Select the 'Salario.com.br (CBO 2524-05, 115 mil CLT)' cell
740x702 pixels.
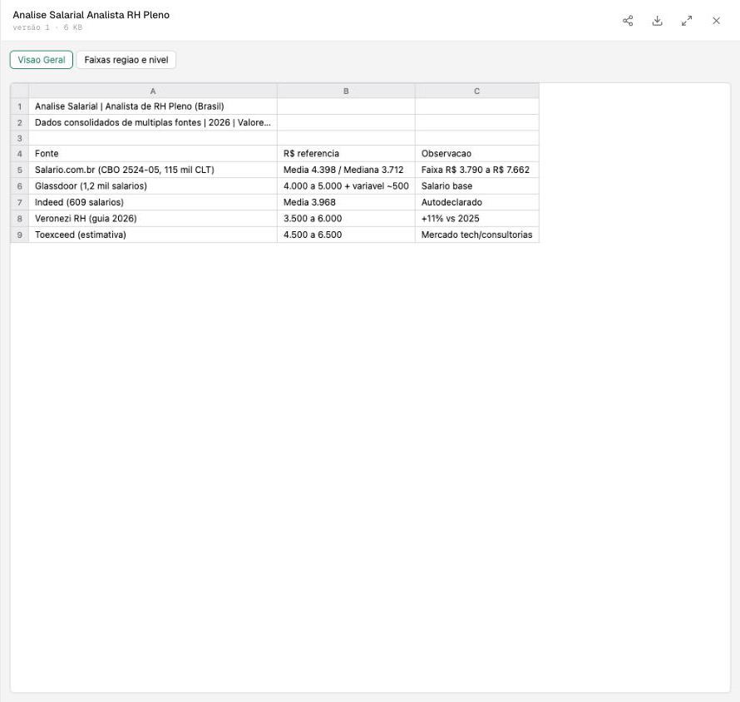pos(153,170)
